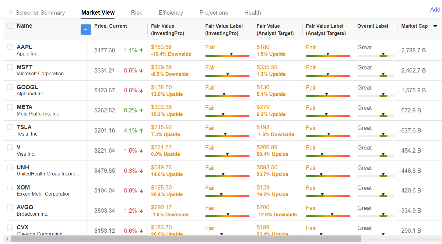Click AAPL InvestingPro fair value gradient bar
442x244 pixels.
tap(227, 56)
